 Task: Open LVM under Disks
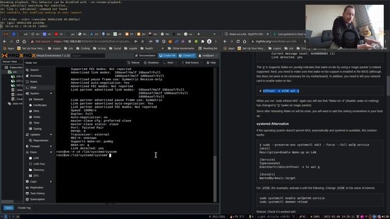pos(36,158)
